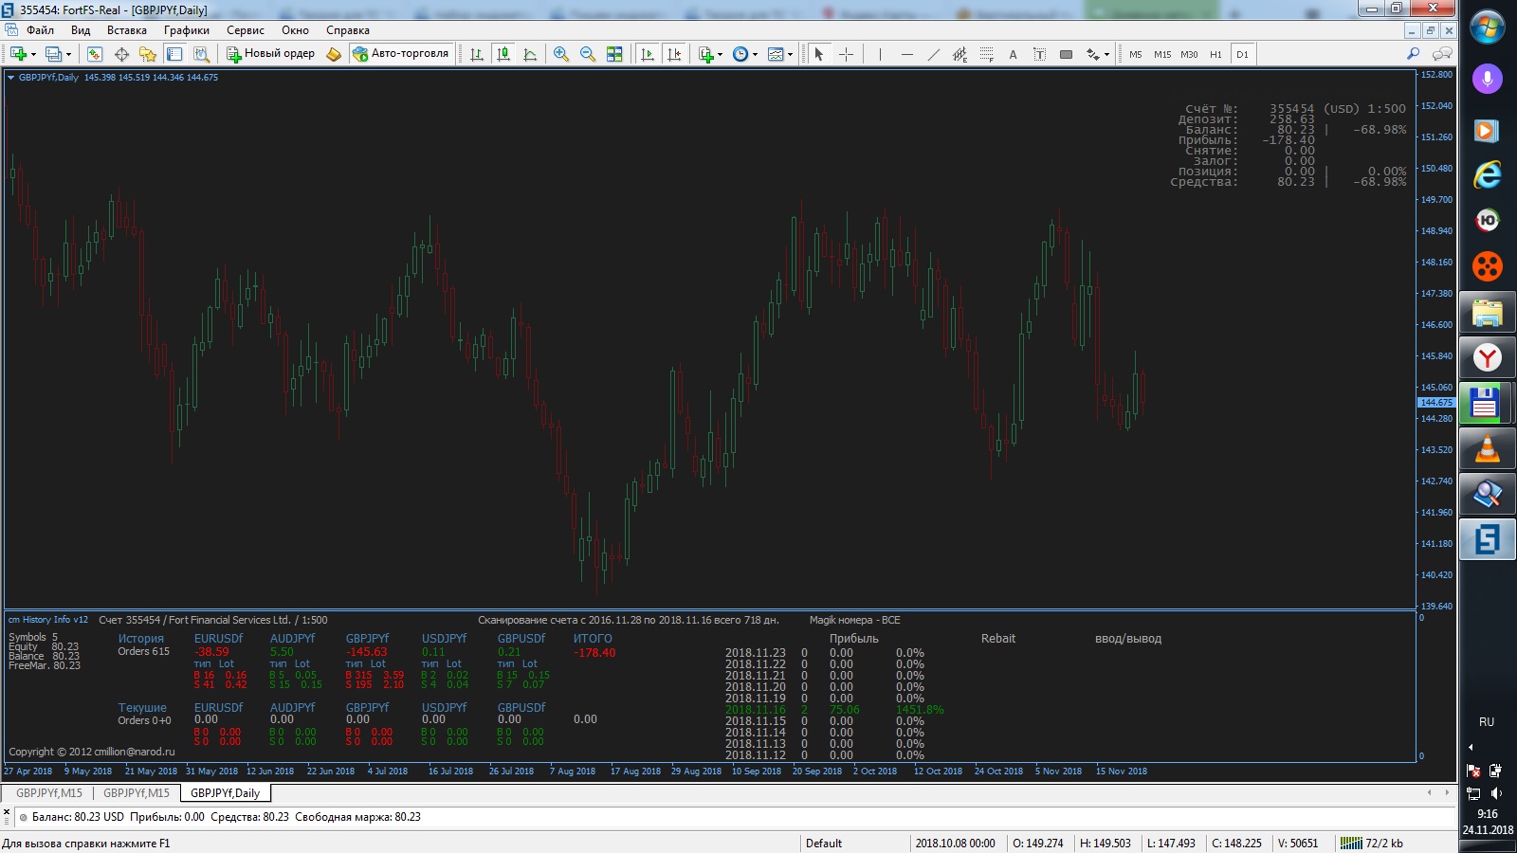Click the Tile Windows icon
Screen dimensions: 1517x853
pos(614,54)
